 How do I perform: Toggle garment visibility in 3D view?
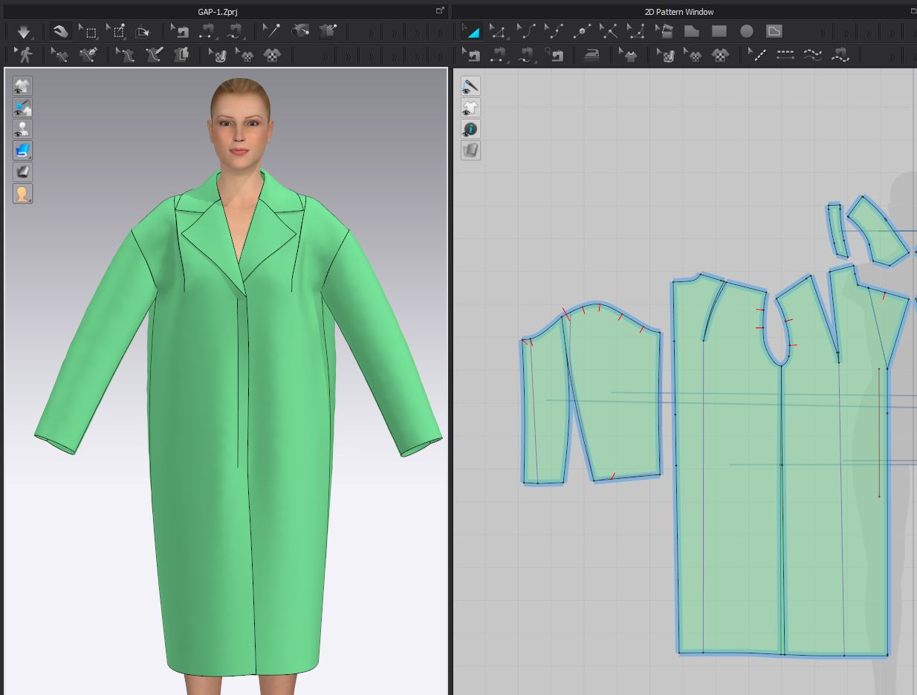pos(22,86)
